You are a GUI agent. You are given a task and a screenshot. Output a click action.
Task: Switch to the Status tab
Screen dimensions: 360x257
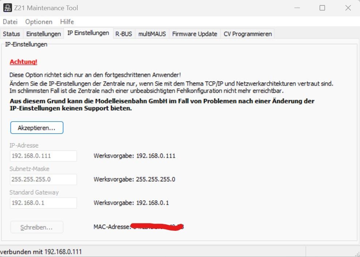point(12,34)
